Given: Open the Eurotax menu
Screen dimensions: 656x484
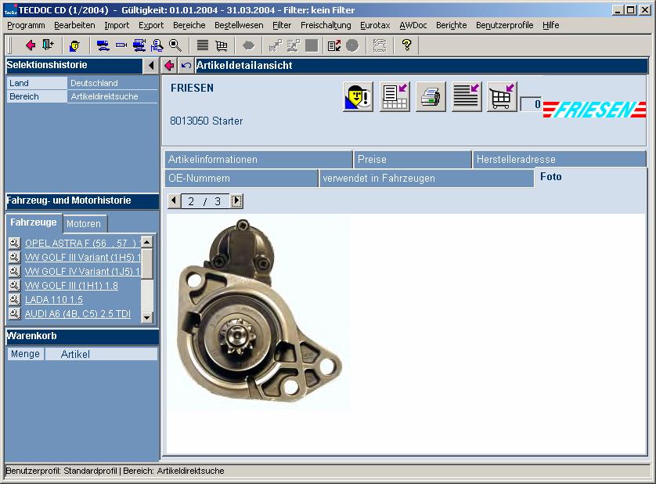Looking at the screenshot, I should tap(375, 25).
